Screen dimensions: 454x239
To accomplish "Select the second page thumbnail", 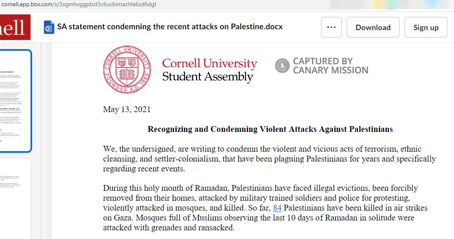I will coord(15,199).
